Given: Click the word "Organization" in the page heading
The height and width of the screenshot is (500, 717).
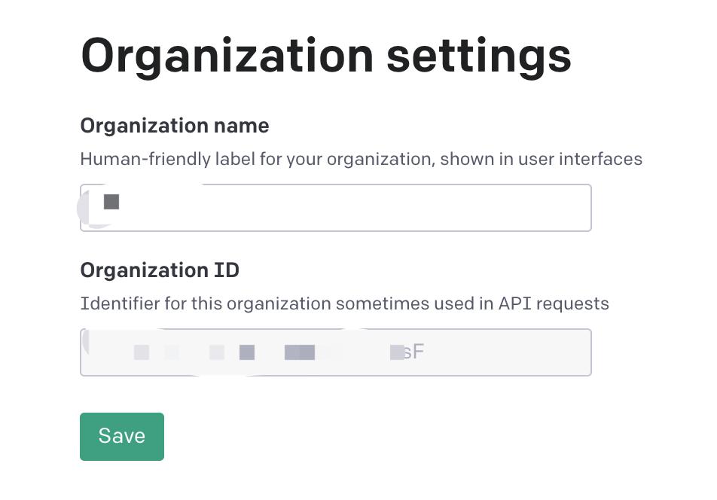Looking at the screenshot, I should click(227, 56).
